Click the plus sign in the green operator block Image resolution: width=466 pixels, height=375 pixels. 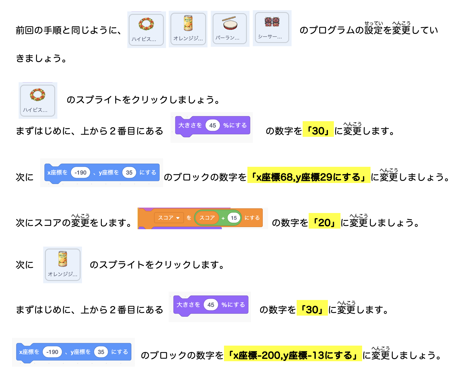(x=223, y=218)
